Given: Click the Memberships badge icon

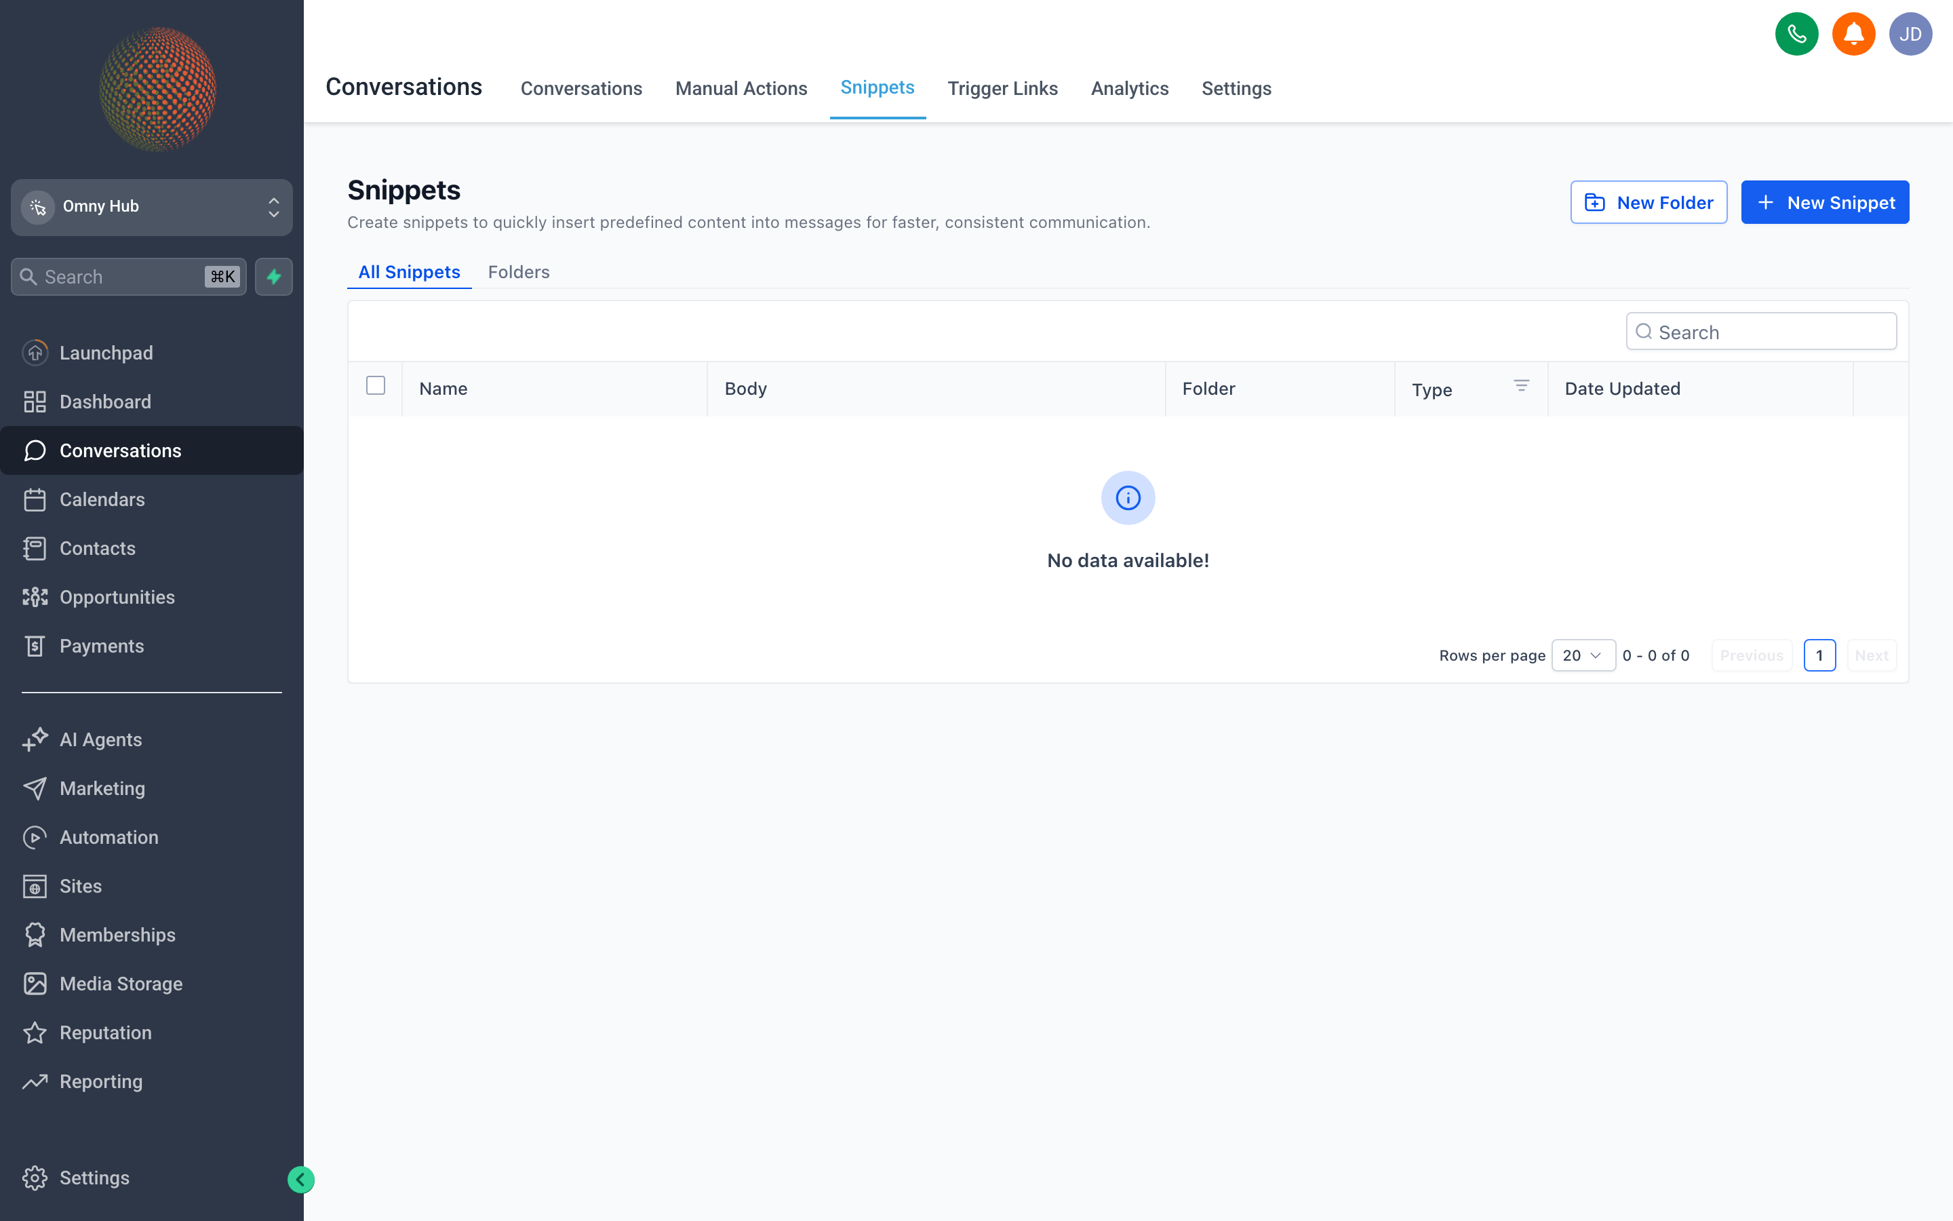Looking at the screenshot, I should [x=35, y=935].
